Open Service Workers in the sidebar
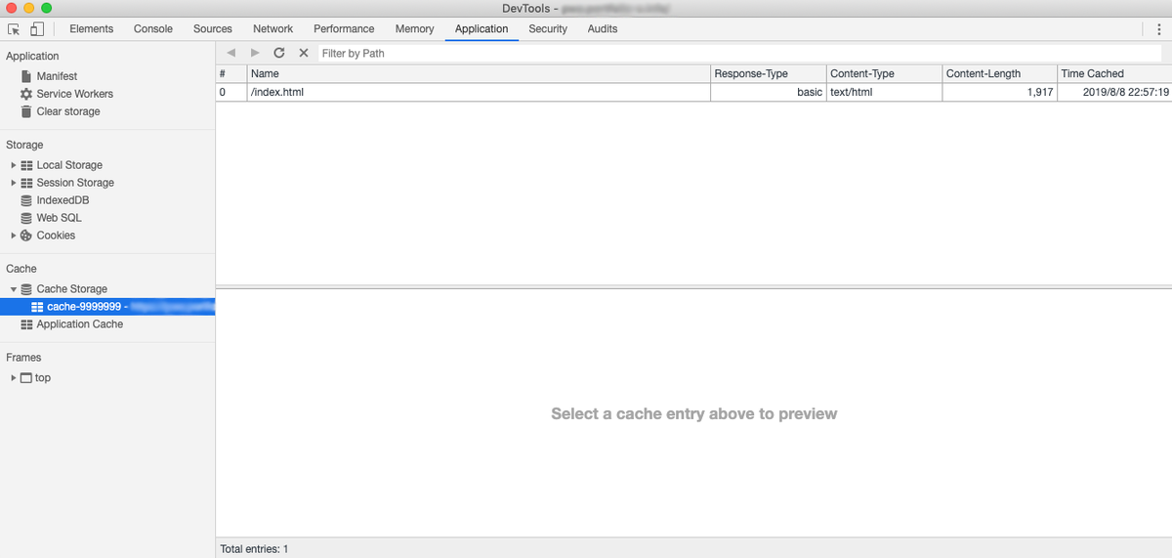The image size is (1172, 558). [75, 94]
